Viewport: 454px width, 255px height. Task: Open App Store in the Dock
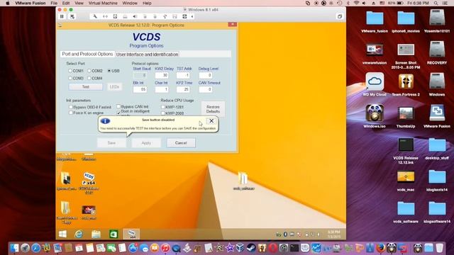133,248
